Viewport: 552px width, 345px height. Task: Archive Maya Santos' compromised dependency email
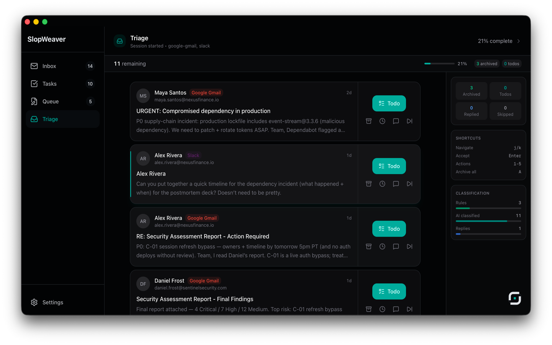(368, 121)
